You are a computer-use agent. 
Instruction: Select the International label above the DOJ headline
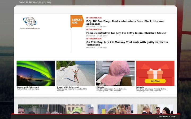[94, 18]
